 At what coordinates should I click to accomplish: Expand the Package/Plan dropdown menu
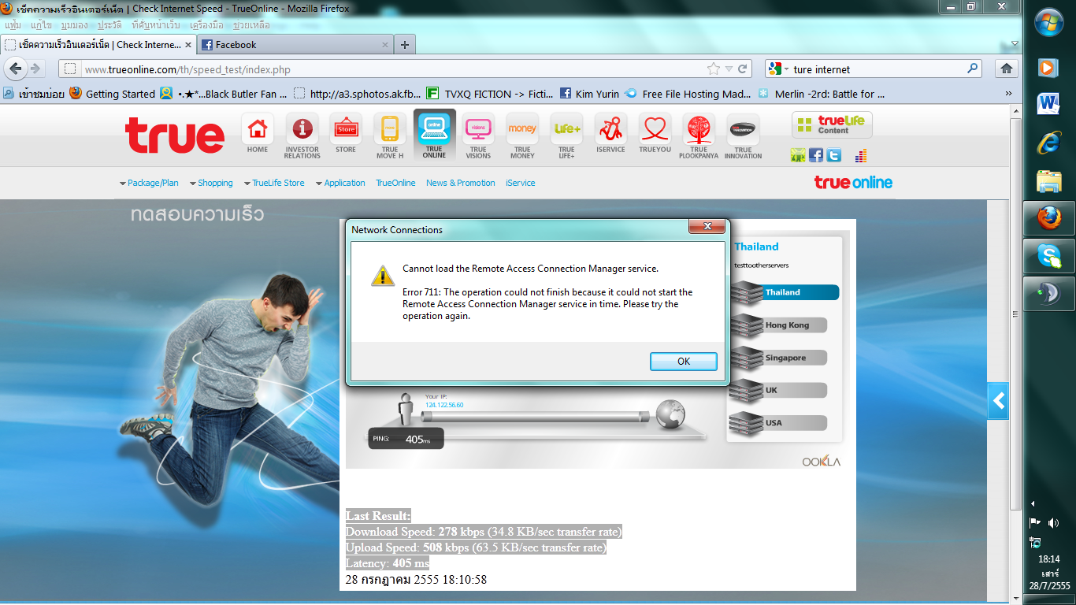pos(149,183)
